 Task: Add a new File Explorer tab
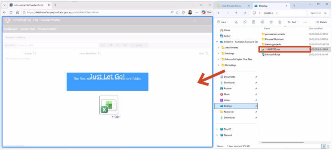point(294,6)
